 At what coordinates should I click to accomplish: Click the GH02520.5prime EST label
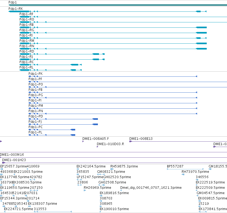point(117,177)
